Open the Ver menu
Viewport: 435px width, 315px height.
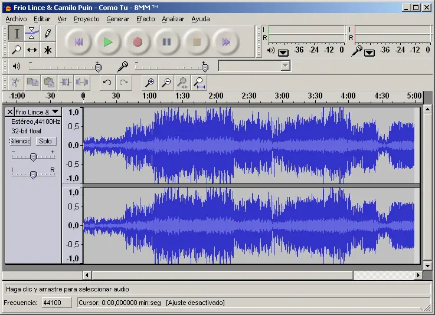62,19
